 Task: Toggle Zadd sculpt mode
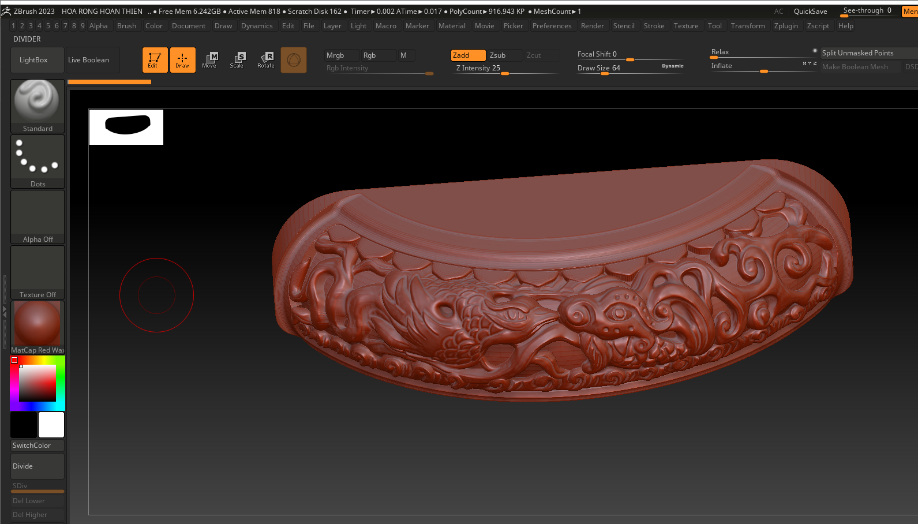(x=468, y=55)
